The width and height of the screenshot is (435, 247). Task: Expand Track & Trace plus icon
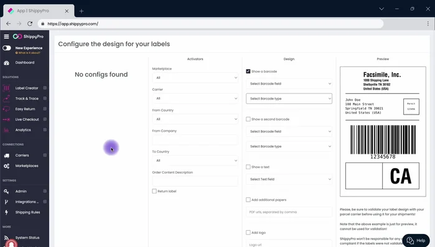pyautogui.click(x=45, y=98)
